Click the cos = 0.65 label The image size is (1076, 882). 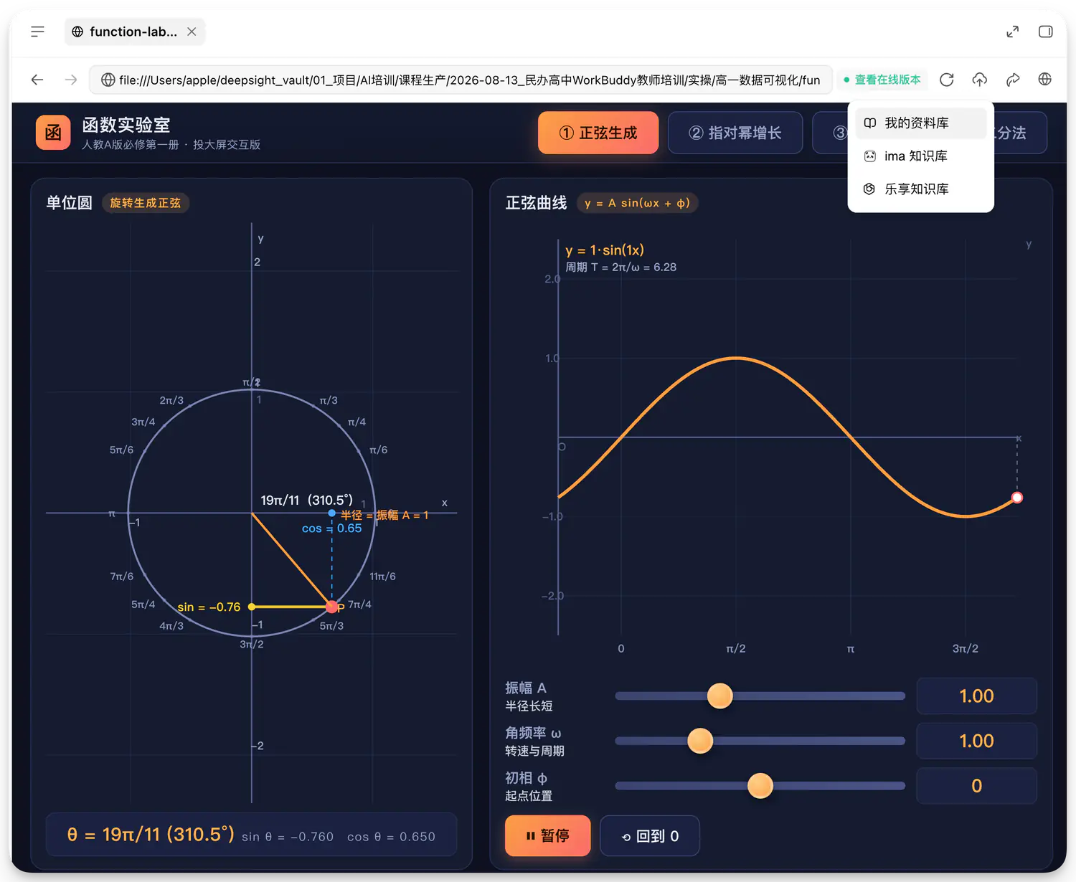point(331,528)
